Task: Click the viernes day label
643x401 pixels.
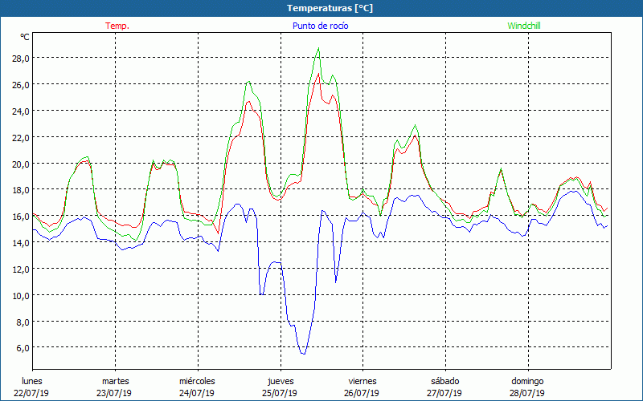Action: click(x=362, y=381)
